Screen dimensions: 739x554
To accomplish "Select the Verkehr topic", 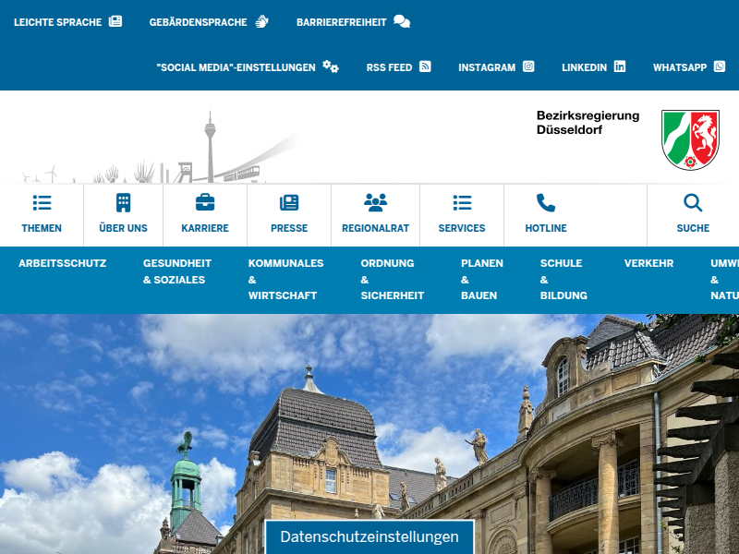I will [x=648, y=263].
